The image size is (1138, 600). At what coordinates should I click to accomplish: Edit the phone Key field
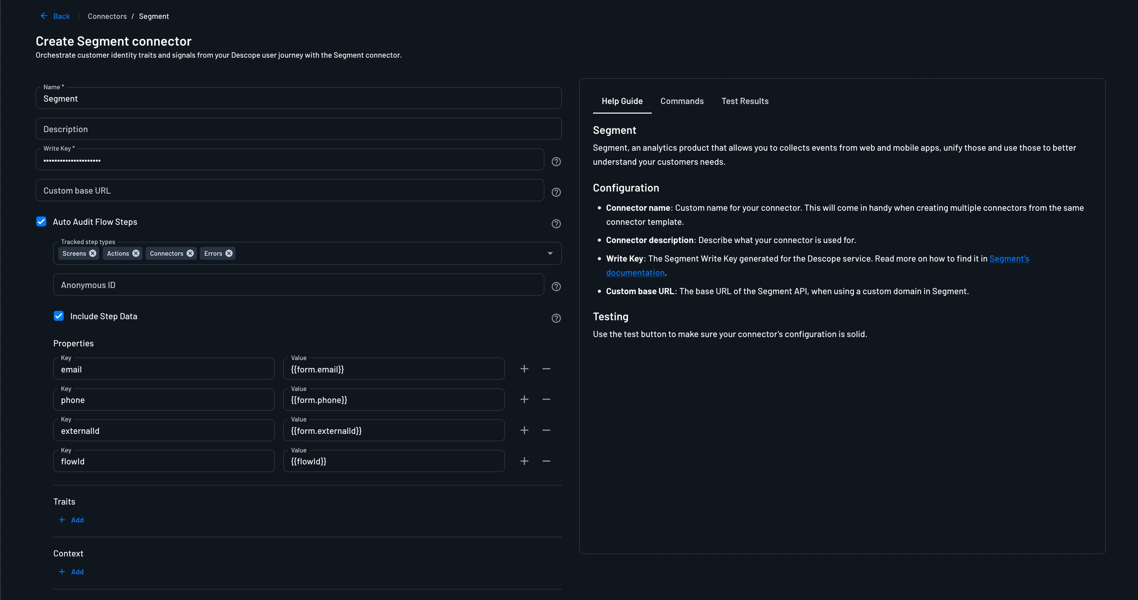point(164,400)
